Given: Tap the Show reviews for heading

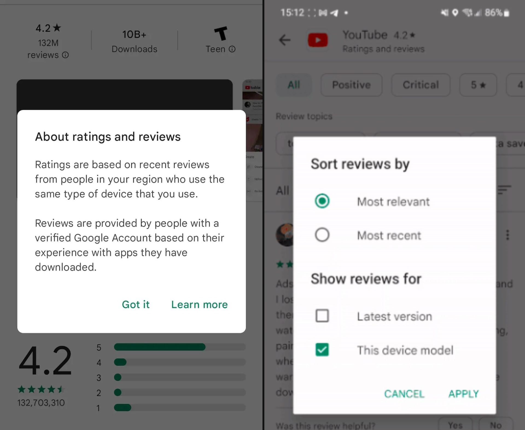Looking at the screenshot, I should 366,279.
